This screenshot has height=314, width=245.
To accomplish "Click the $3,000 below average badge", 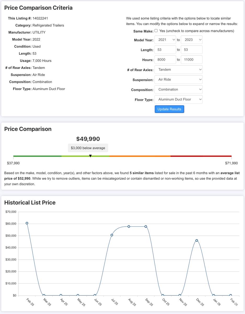I will [88, 148].
